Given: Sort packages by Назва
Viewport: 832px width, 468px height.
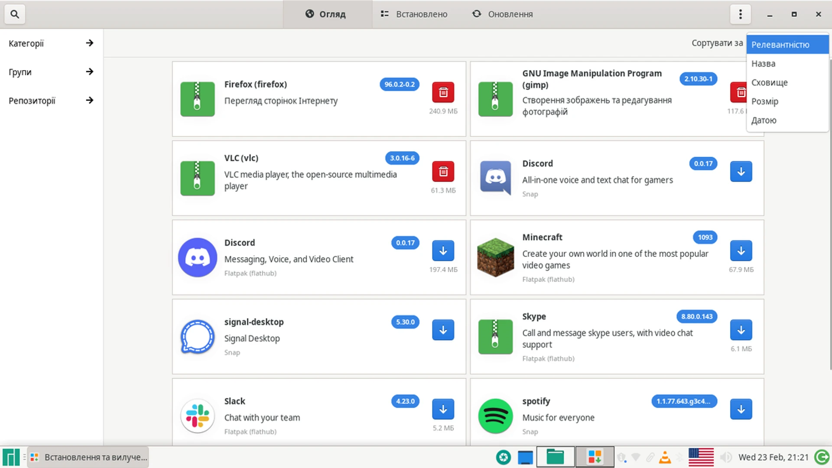Looking at the screenshot, I should point(787,64).
